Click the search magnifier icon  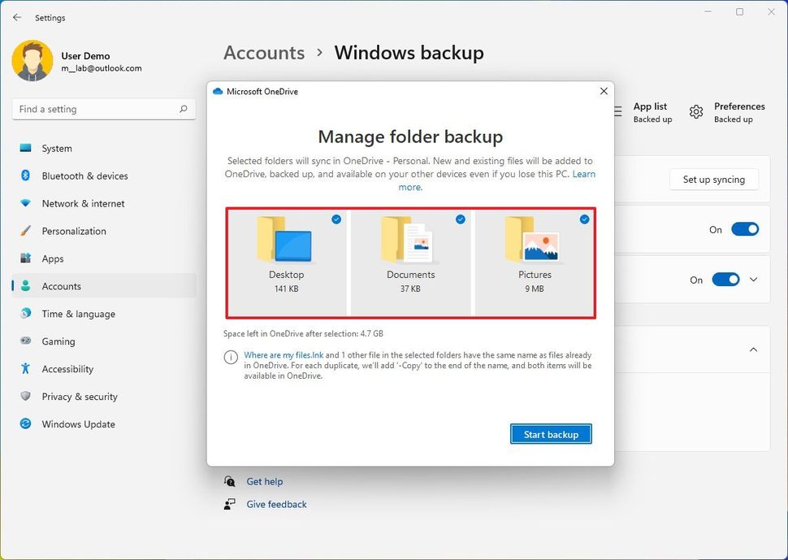pyautogui.click(x=184, y=109)
